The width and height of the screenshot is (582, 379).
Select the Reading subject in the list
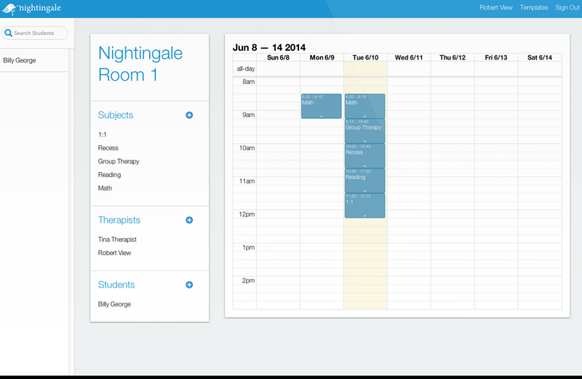pos(110,175)
